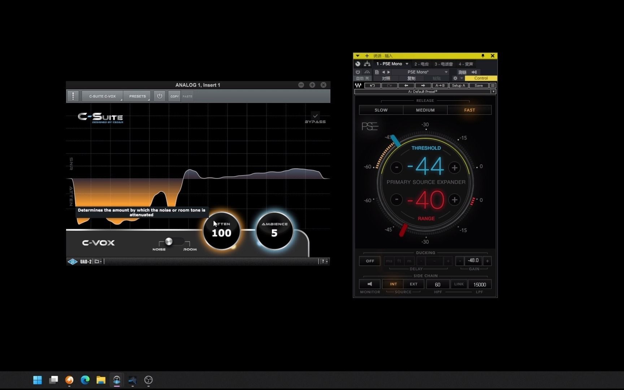Image resolution: width=624 pixels, height=390 pixels.
Task: Decrease RANGE with the minus button
Action: [x=396, y=199]
